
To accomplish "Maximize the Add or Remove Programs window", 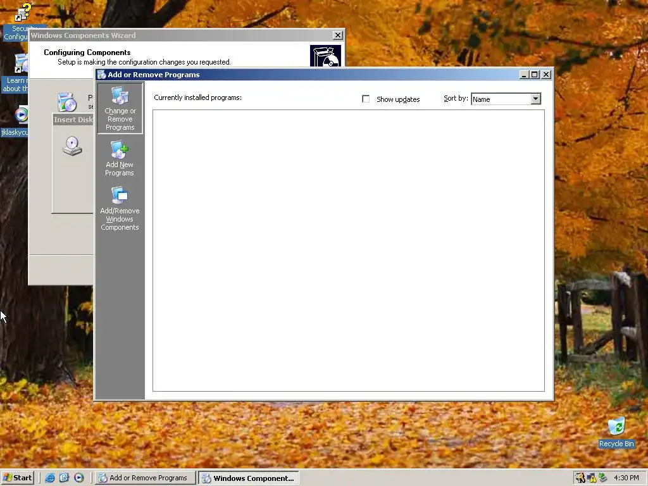I will pos(534,75).
